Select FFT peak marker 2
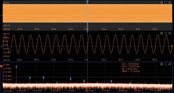The height and width of the screenshot is (93, 174). [x=30, y=78]
